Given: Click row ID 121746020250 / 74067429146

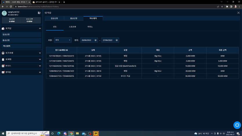Looking at the screenshot, I should 61,66.
